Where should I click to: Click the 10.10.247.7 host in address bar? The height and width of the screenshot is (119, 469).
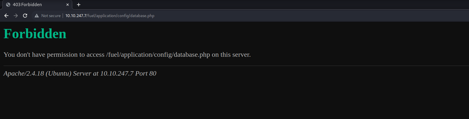coord(76,16)
